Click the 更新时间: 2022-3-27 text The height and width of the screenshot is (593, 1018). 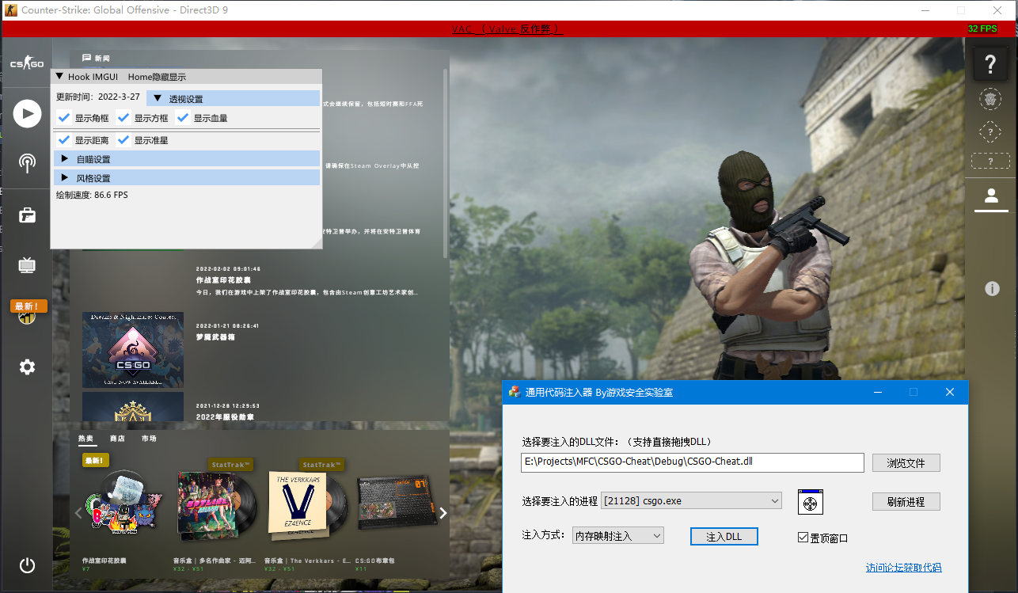[x=98, y=97]
